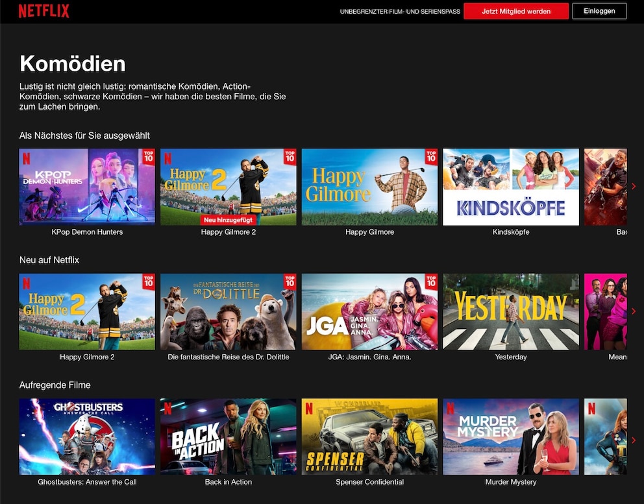Click Netflix N badge on Murder Mystery
This screenshot has width=644, height=504.
(x=451, y=409)
